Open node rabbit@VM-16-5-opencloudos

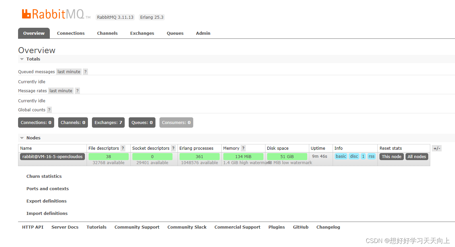pos(52,157)
